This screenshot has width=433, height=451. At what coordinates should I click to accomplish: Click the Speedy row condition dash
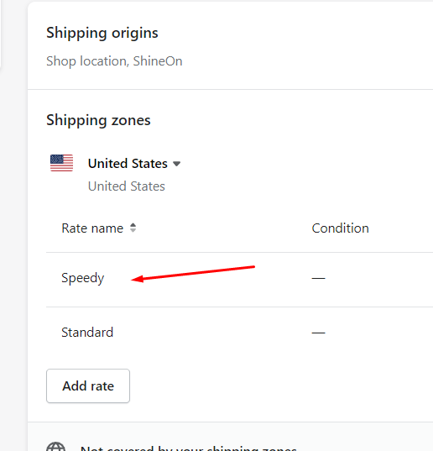318,278
